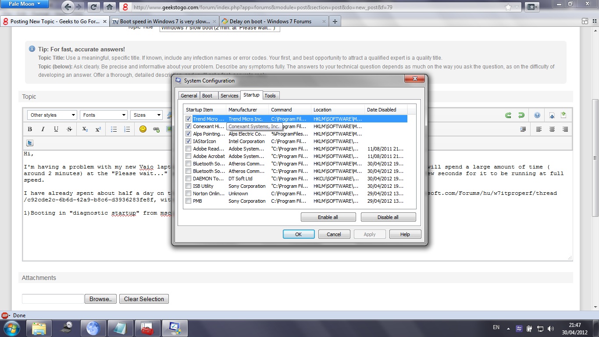Screen dimensions: 599x337
Task: Toggle underline formatting in the post editor
Action: click(x=56, y=129)
